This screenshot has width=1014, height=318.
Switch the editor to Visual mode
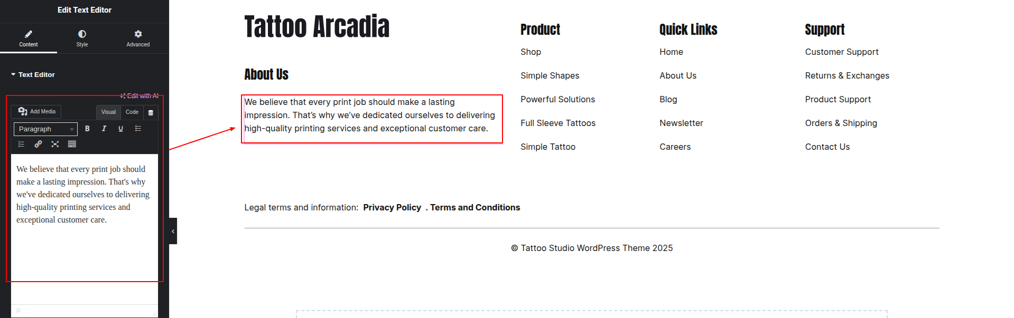(x=108, y=112)
